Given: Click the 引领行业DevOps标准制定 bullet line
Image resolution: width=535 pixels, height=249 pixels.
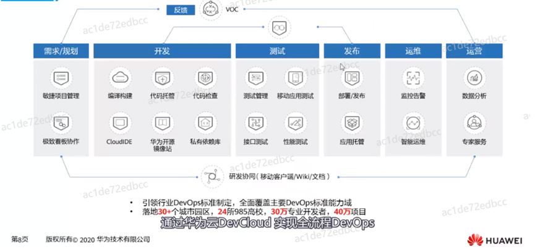Looking at the screenshot, I should (x=247, y=202).
